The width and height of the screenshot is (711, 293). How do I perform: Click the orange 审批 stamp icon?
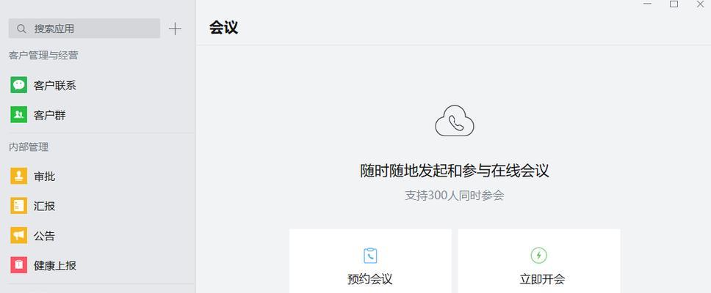point(18,176)
